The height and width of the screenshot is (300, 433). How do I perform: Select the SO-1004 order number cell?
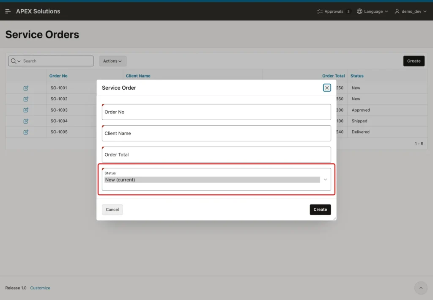[59, 121]
